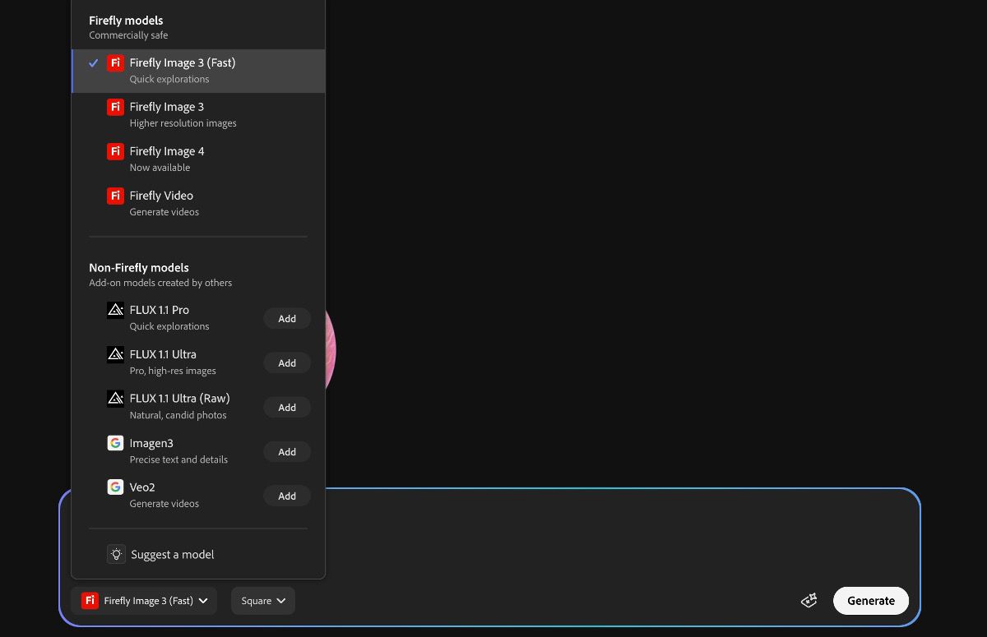Click the lightbulb Suggest a model icon
987x637 pixels.
[x=116, y=554]
